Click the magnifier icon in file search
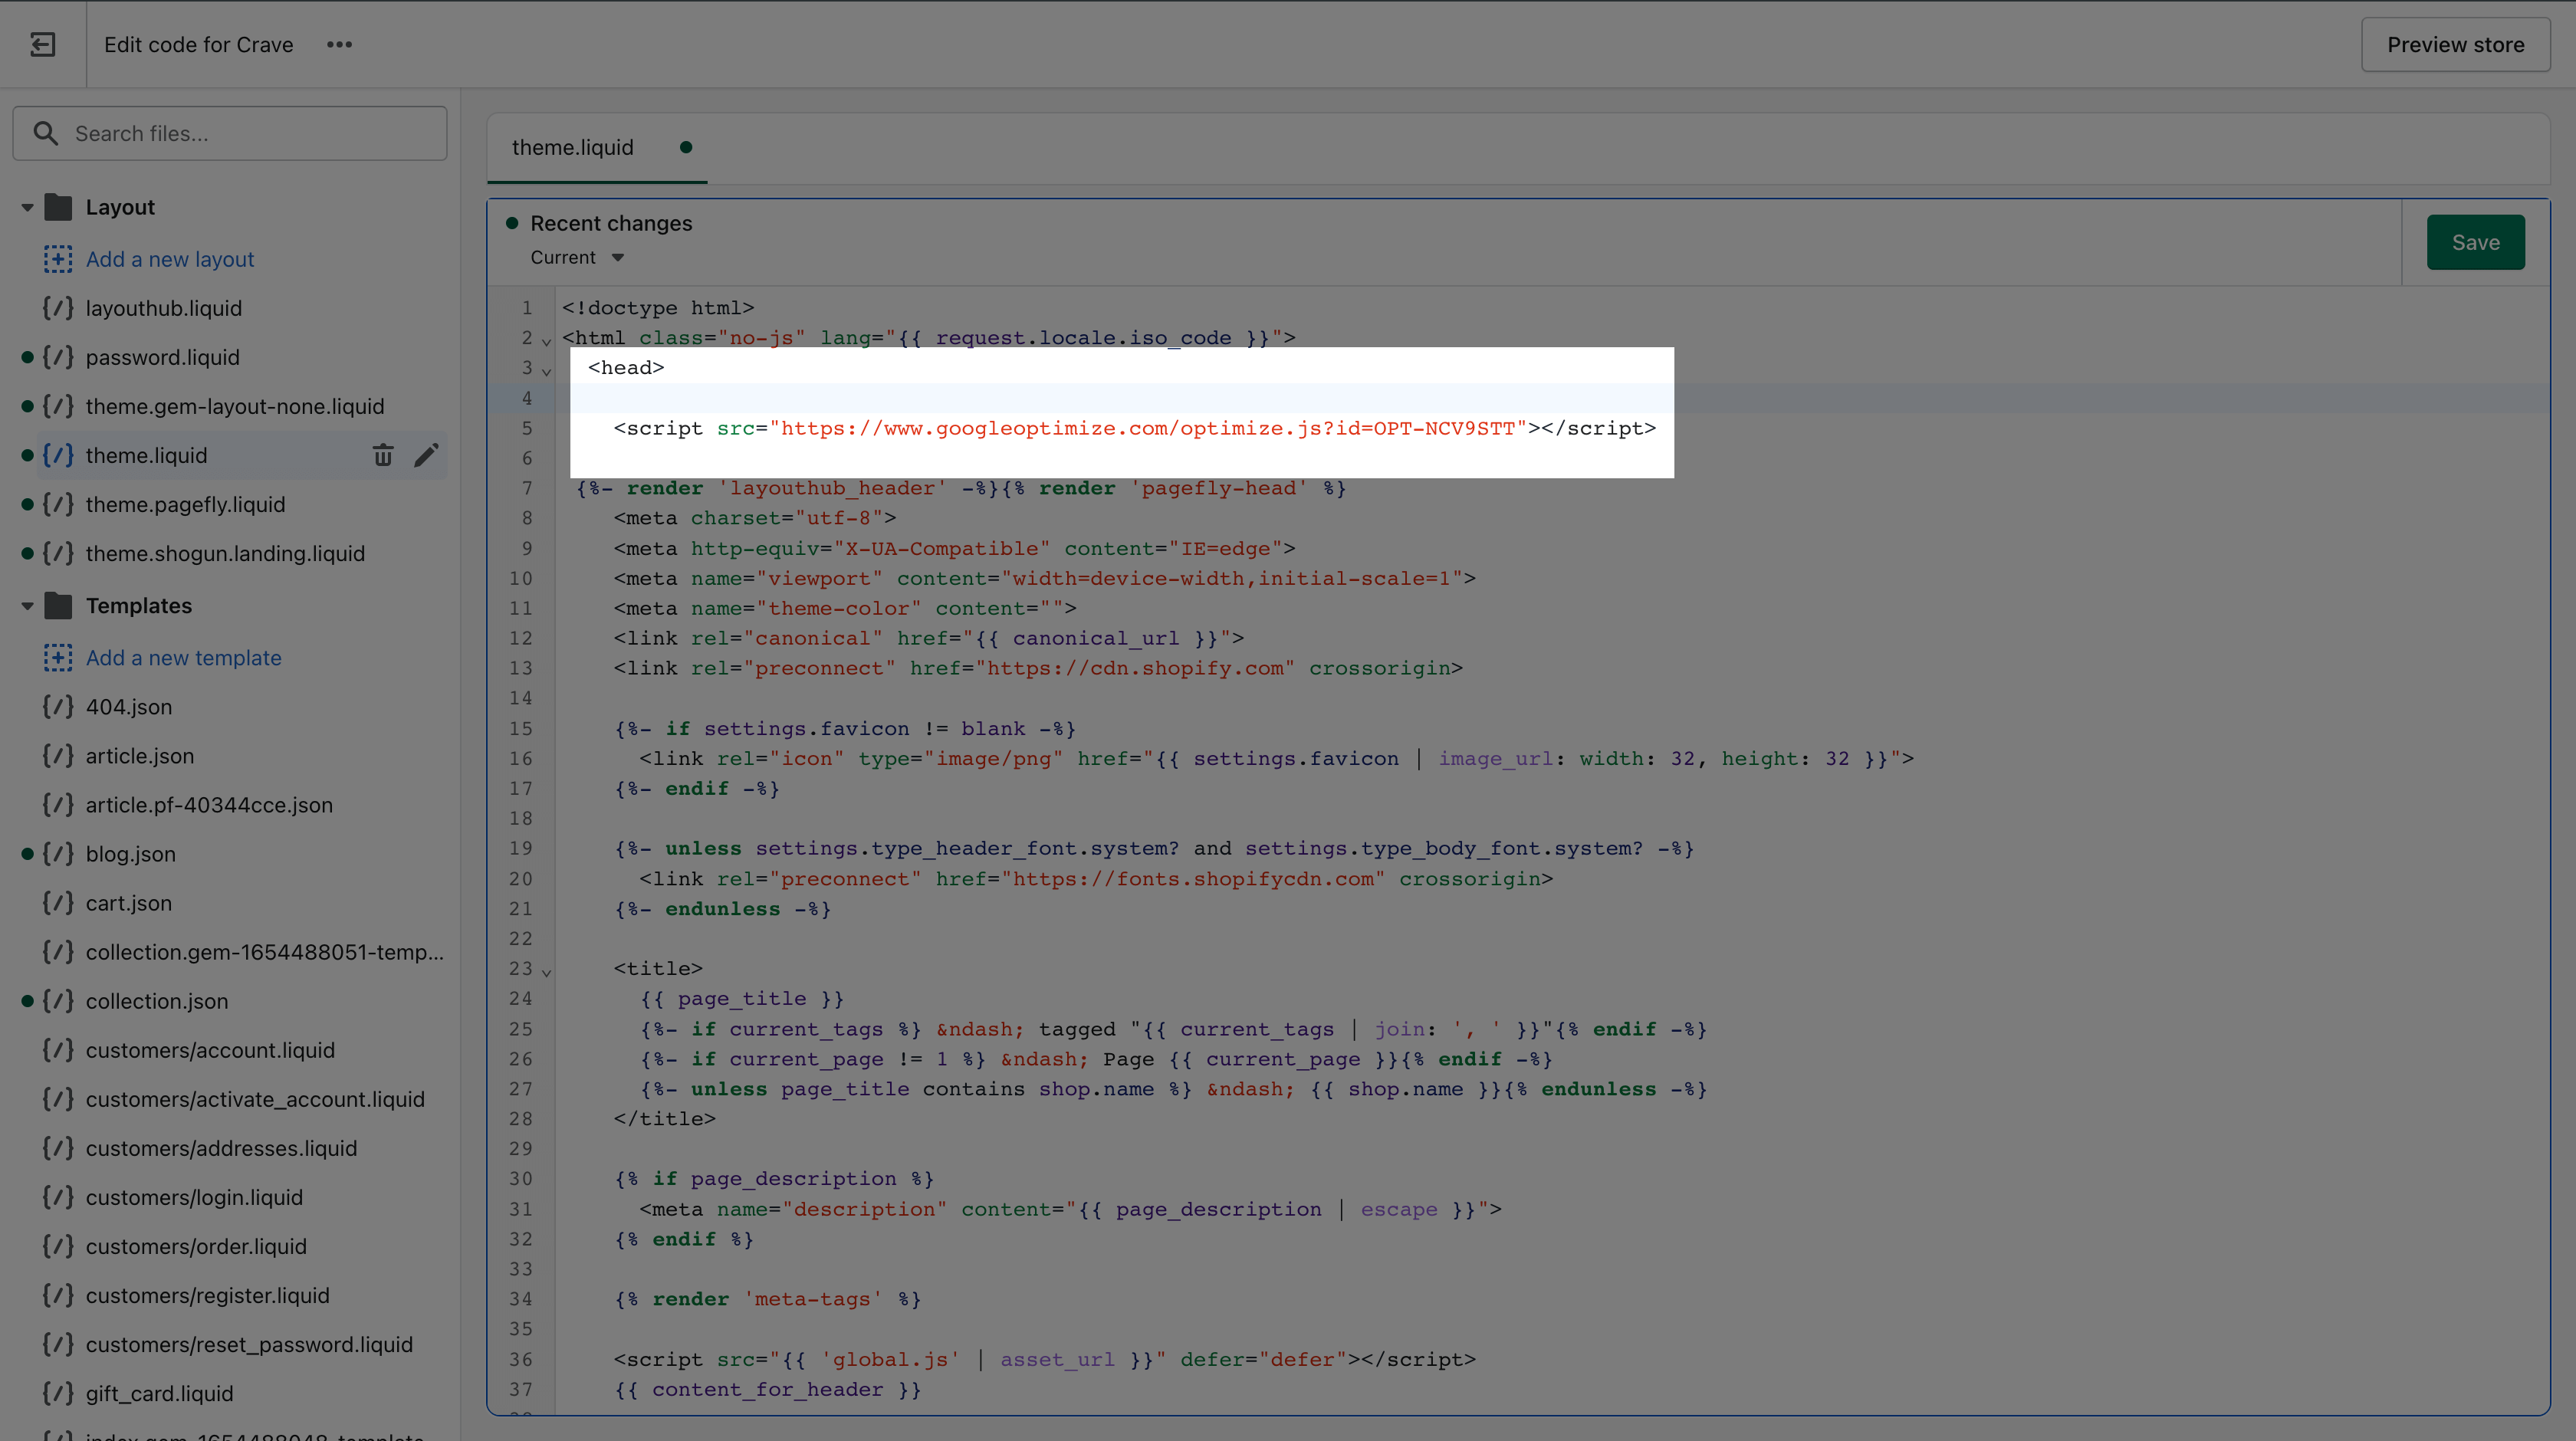Viewport: 2576px width, 1441px height. [45, 133]
